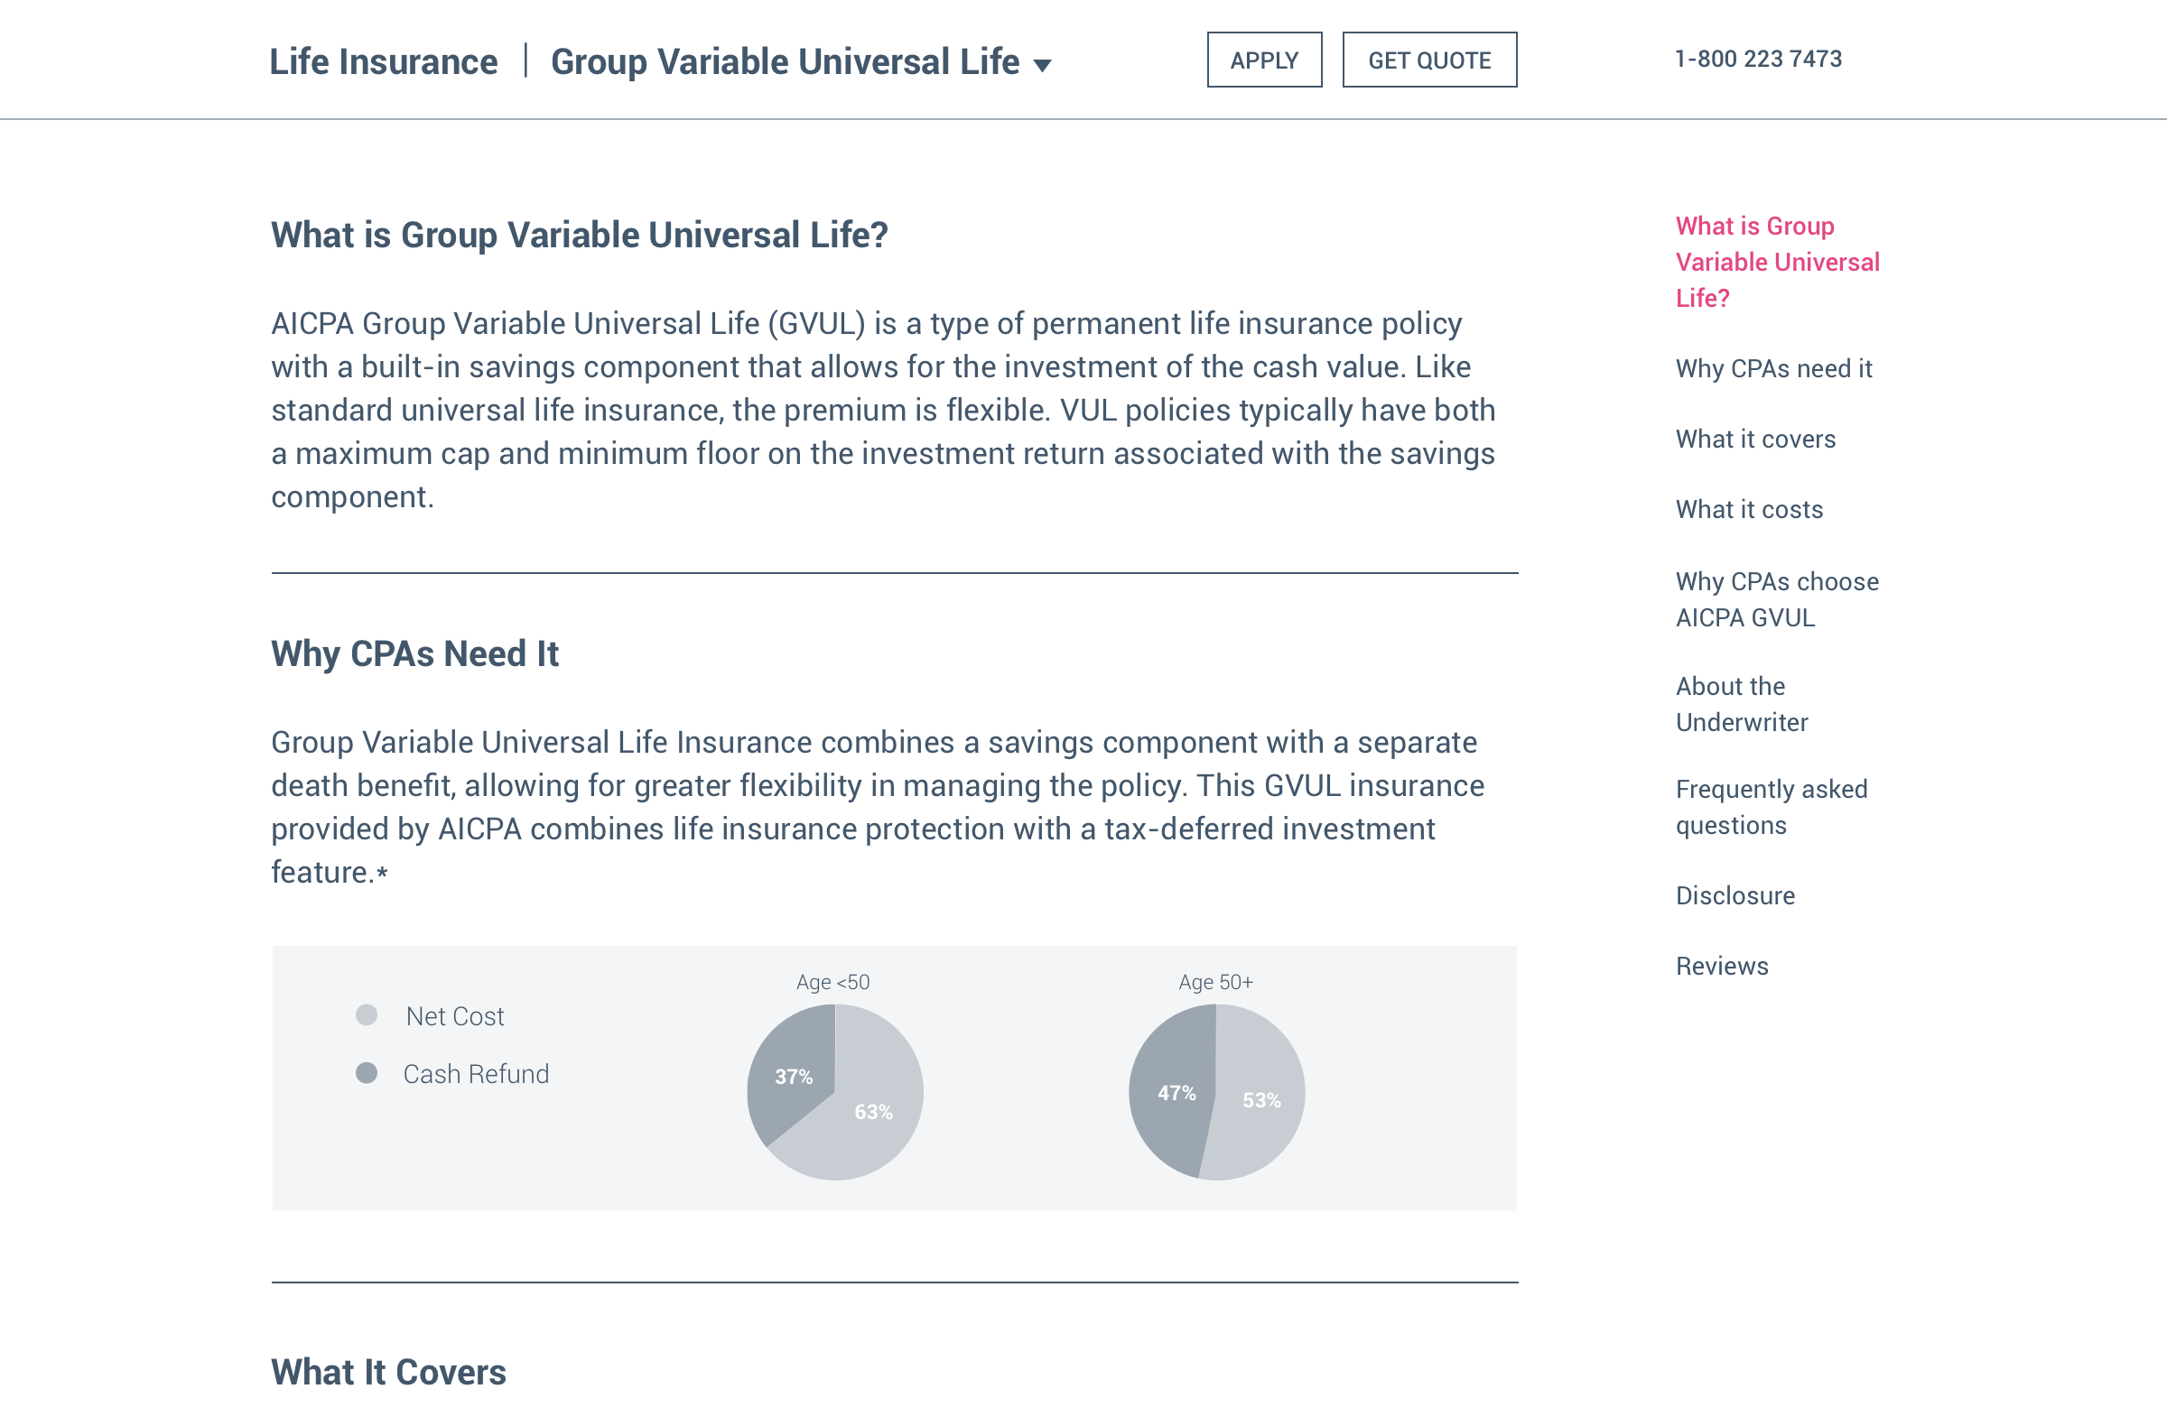Expand the Group Variable Universal Life dropdown arrow

1043,65
